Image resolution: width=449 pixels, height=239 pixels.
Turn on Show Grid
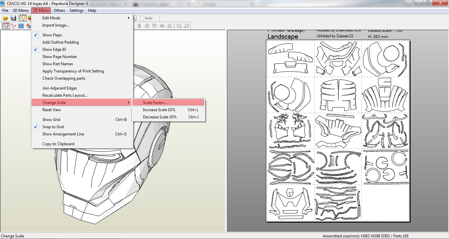[x=82, y=120]
